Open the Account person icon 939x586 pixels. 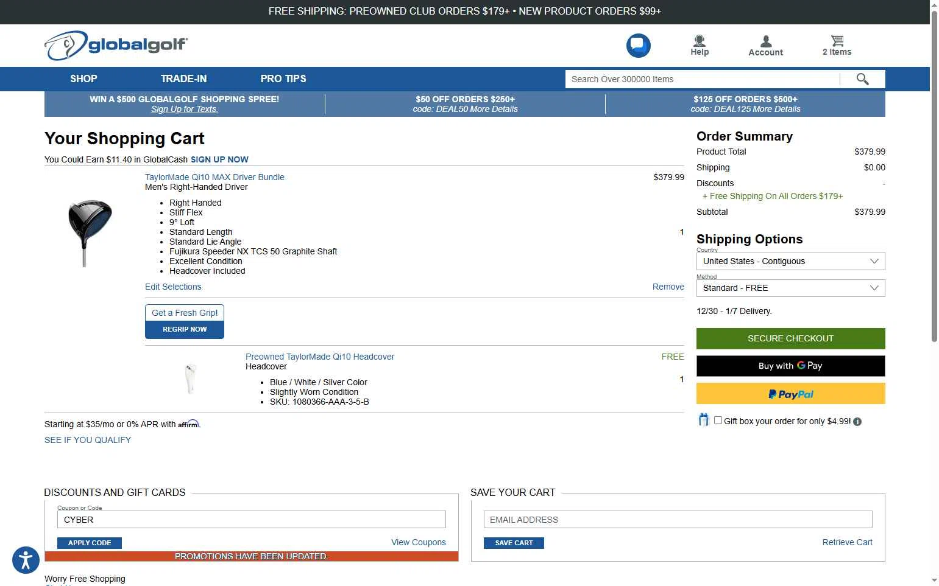click(x=765, y=46)
